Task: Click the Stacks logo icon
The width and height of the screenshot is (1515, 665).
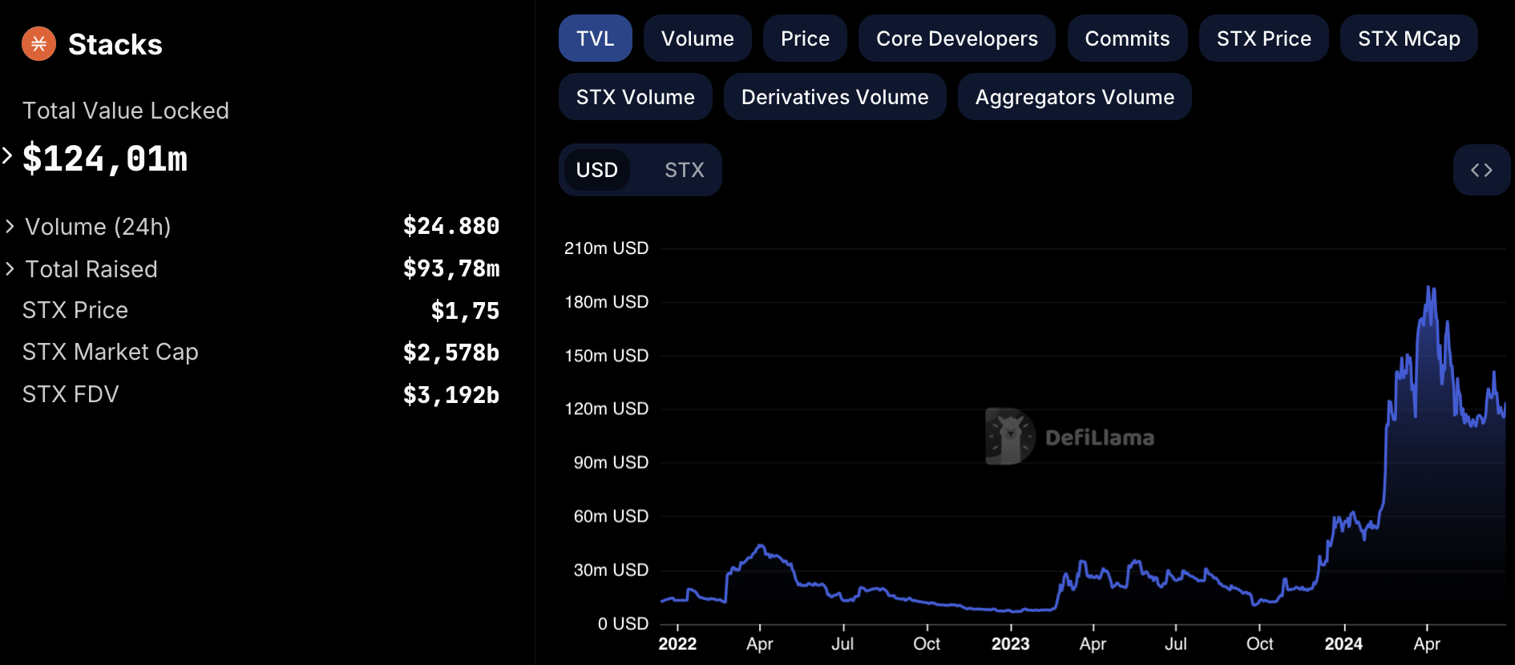Action: coord(38,44)
